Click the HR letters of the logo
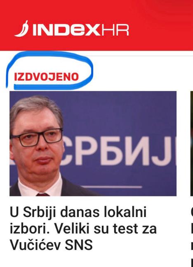Viewport: 193px width, 267px height. 115,30
